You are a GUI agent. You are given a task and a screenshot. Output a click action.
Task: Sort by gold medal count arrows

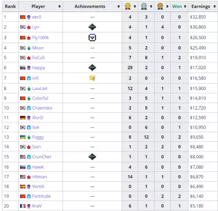click(x=135, y=7)
